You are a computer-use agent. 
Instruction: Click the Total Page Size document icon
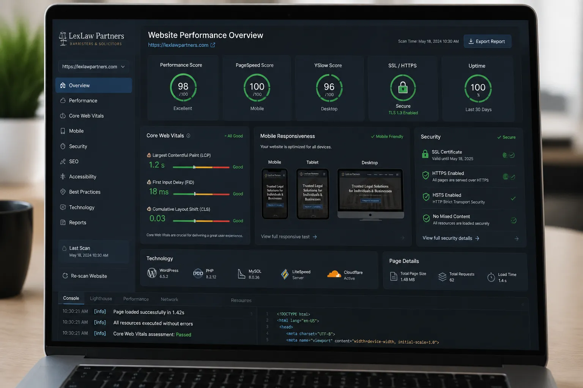pyautogui.click(x=394, y=277)
